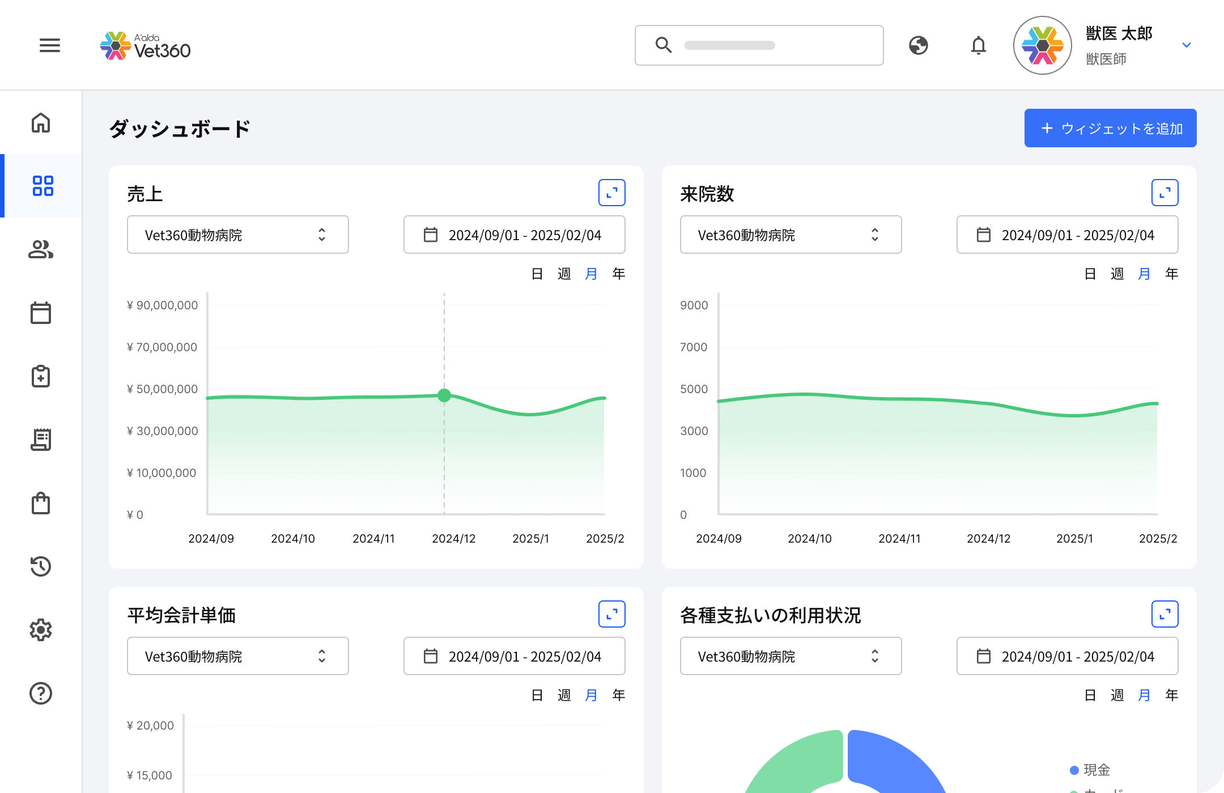The height and width of the screenshot is (793, 1224).
Task: Open the shopping bag sidebar icon
Action: click(41, 503)
